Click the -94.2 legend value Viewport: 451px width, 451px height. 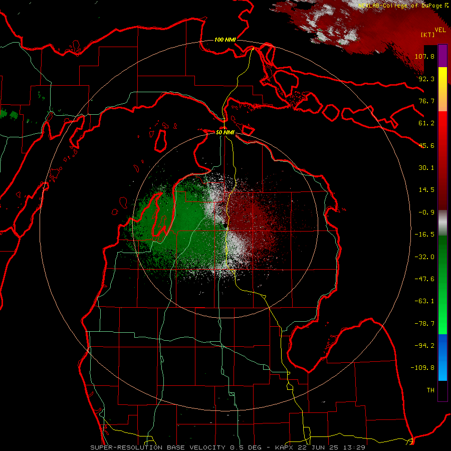tap(424, 346)
